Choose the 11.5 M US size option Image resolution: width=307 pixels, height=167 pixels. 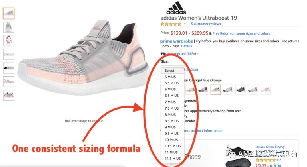click(173, 159)
